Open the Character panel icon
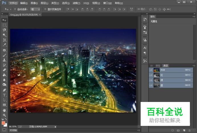 point(145,48)
